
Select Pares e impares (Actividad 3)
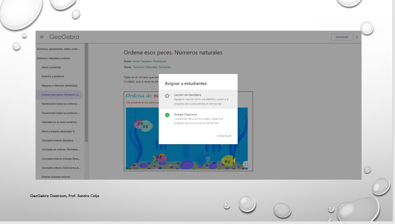[x=58, y=131]
